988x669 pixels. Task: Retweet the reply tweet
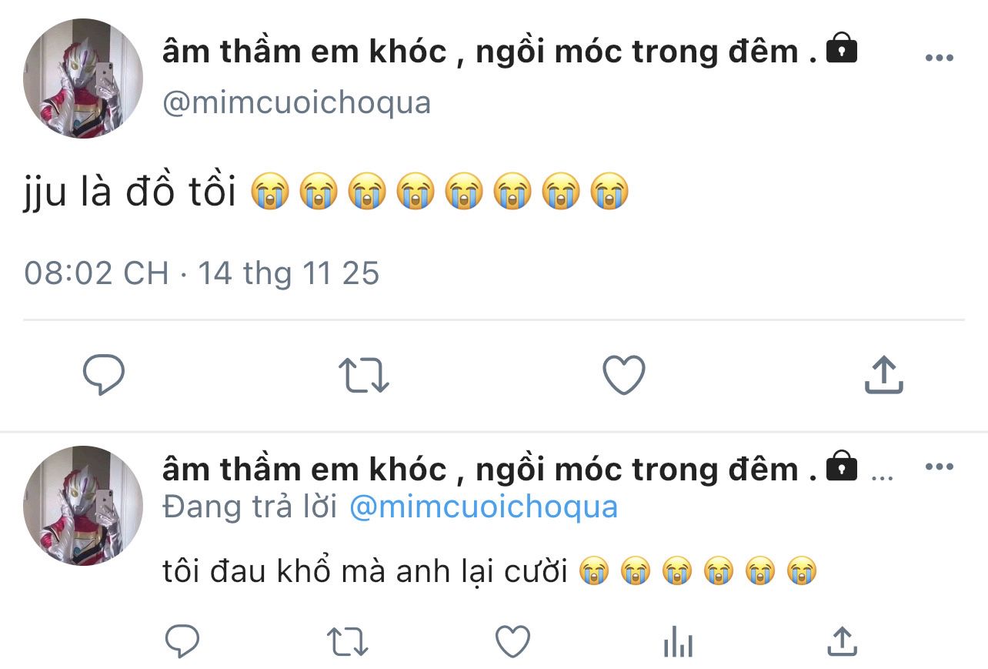click(x=348, y=641)
